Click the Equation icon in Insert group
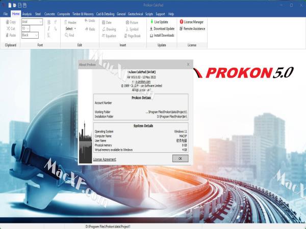This screenshot has width=306, height=229. coord(104,36)
